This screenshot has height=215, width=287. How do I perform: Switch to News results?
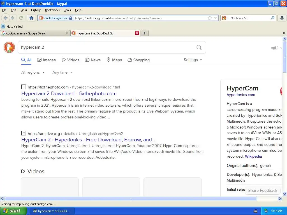tap(93, 60)
